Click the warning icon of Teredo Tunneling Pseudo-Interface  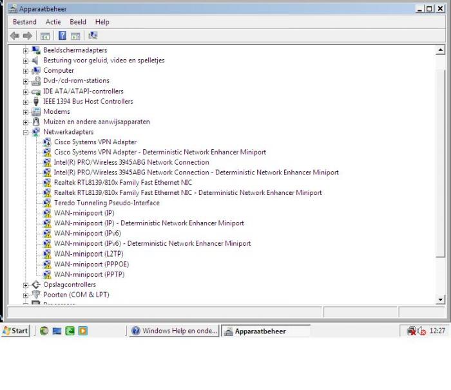[x=47, y=203]
